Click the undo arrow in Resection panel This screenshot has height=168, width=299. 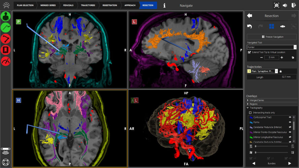[x=250, y=26]
